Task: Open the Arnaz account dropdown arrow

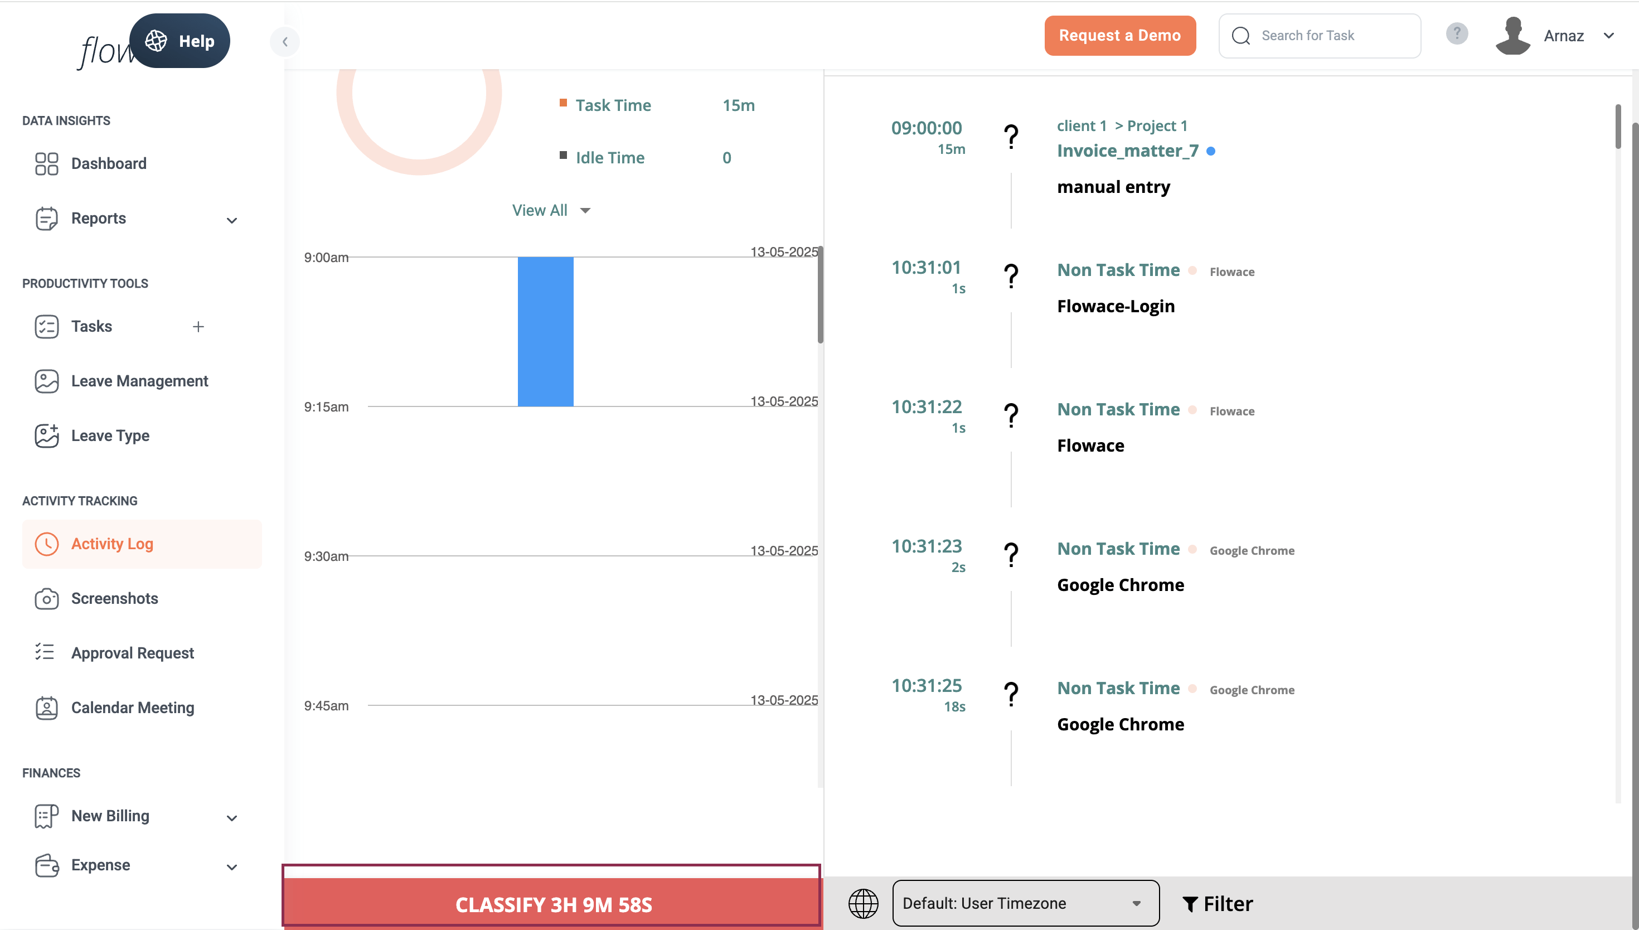Action: click(x=1609, y=36)
